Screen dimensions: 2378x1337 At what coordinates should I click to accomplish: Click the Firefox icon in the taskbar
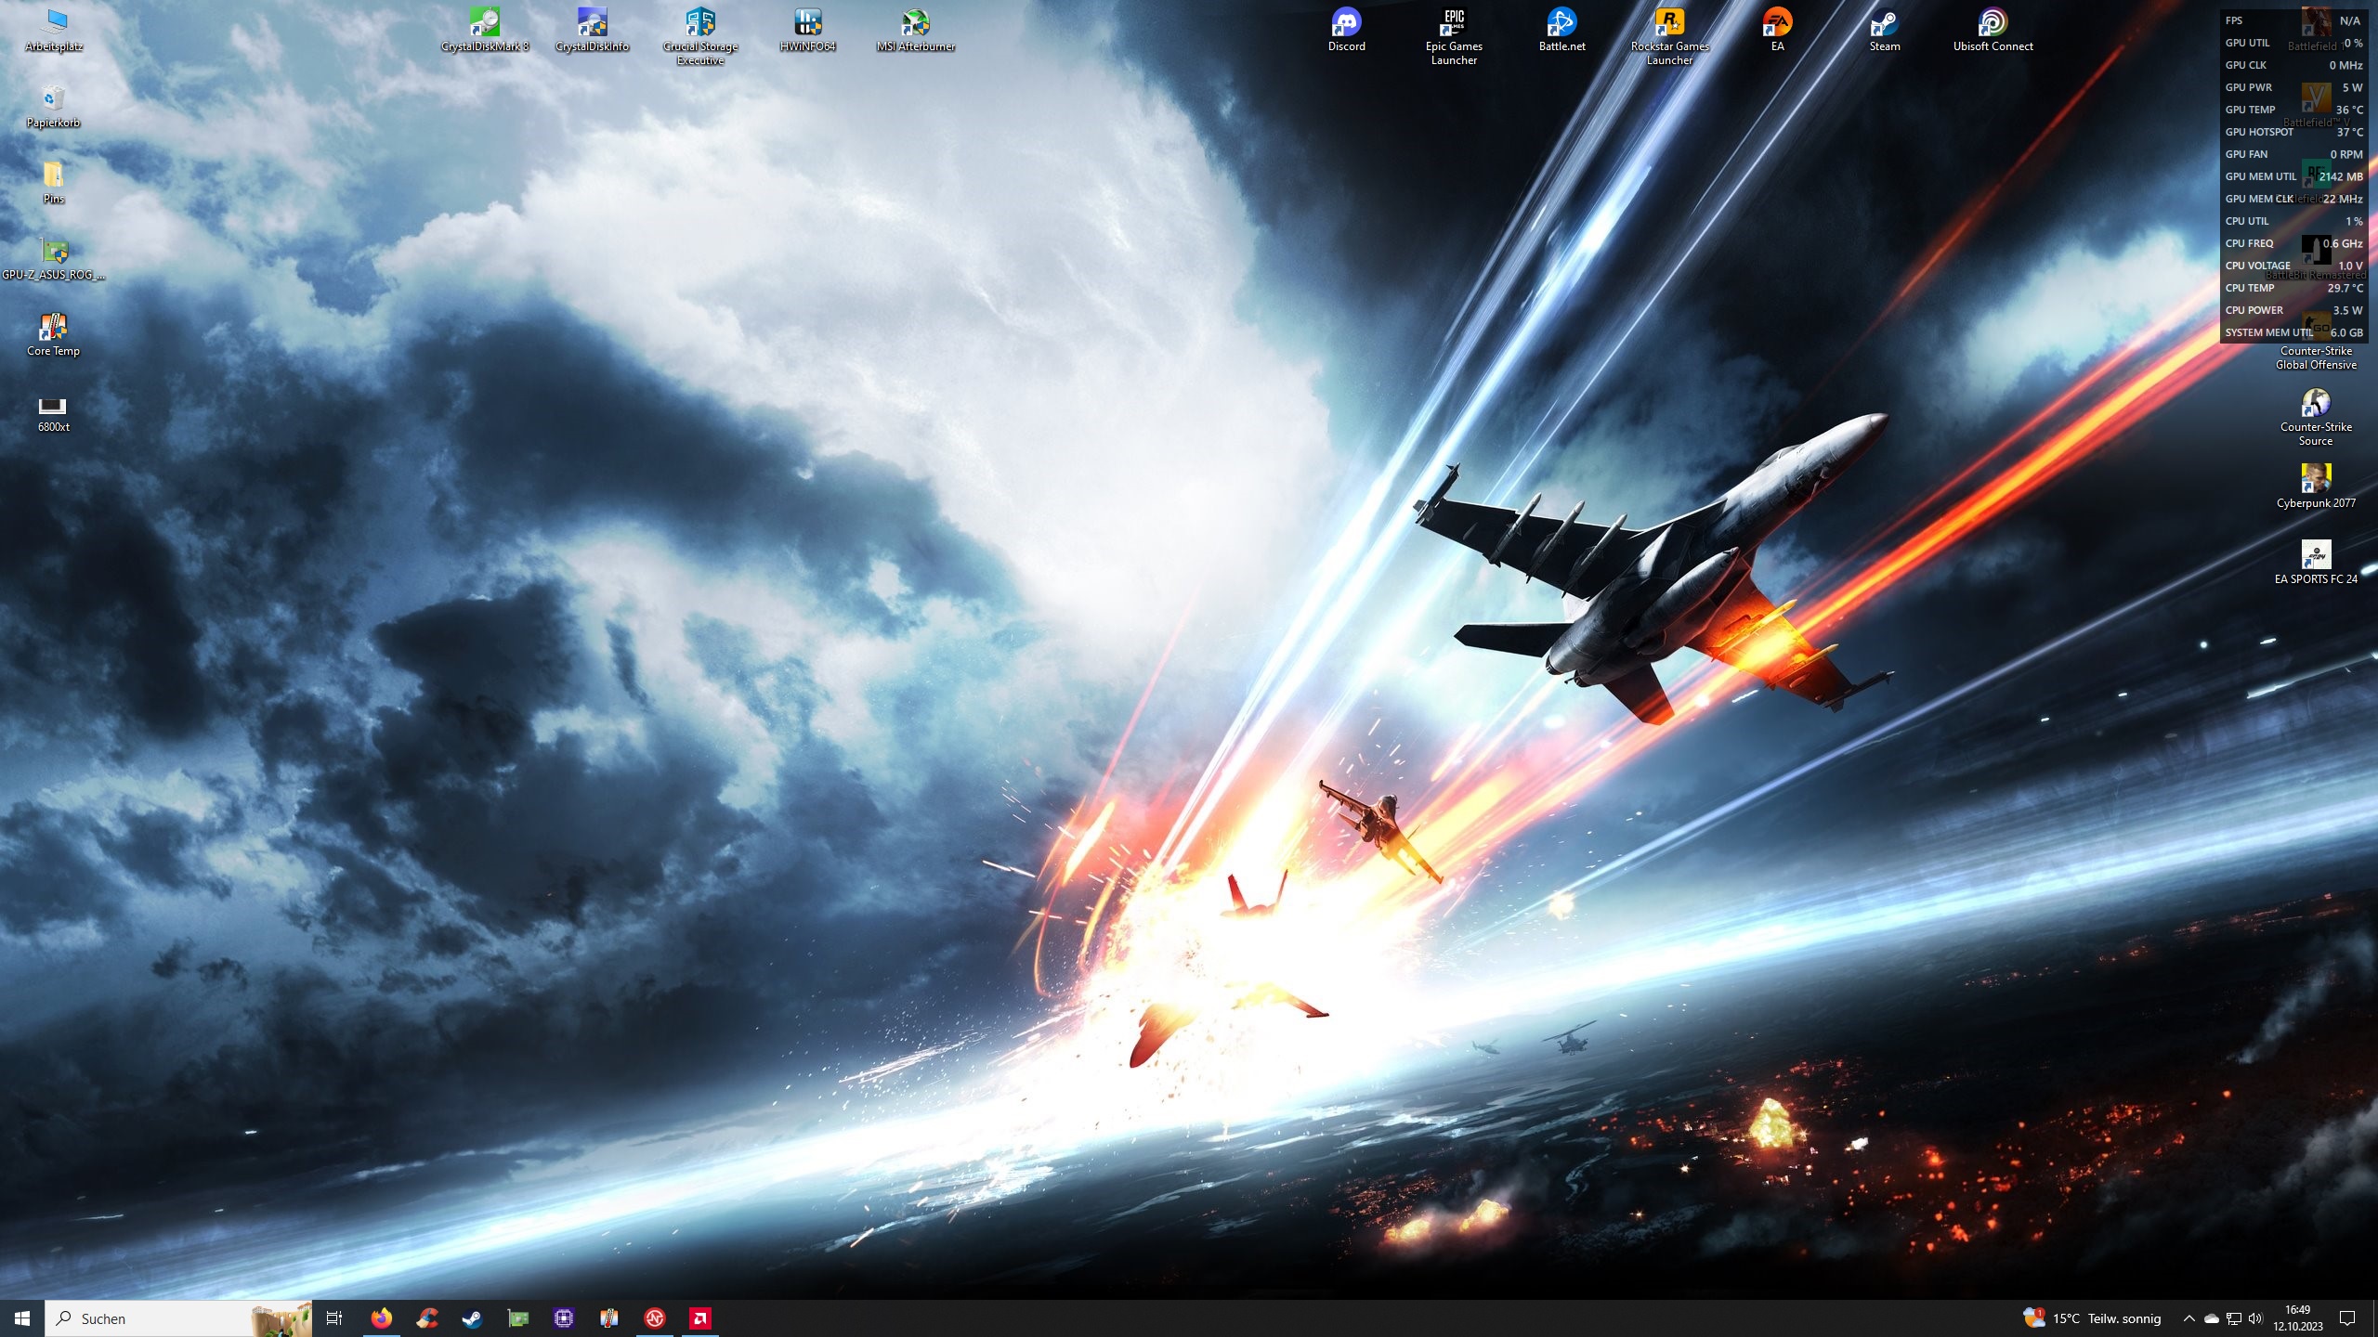click(382, 1318)
